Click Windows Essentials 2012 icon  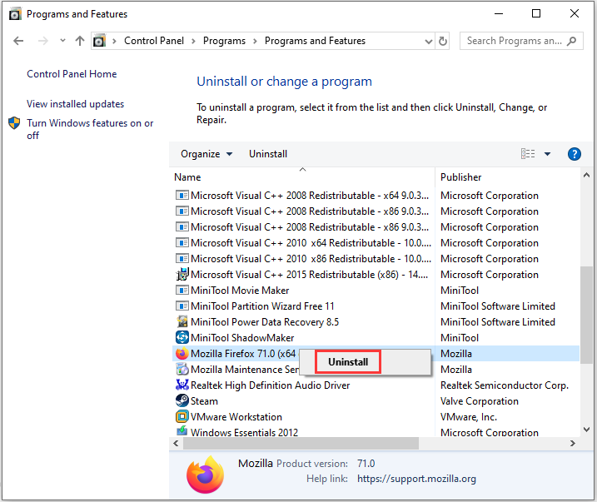point(182,431)
